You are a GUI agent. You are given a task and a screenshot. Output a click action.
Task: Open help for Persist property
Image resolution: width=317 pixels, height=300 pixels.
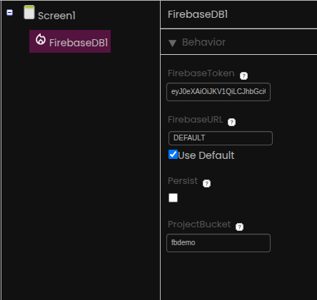click(206, 183)
